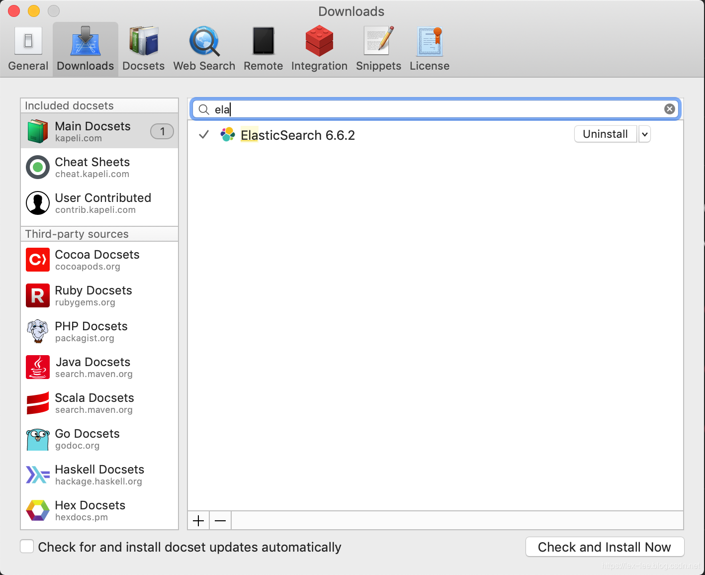Image resolution: width=705 pixels, height=575 pixels.
Task: Select the Scala Docsets source icon
Action: (x=38, y=403)
